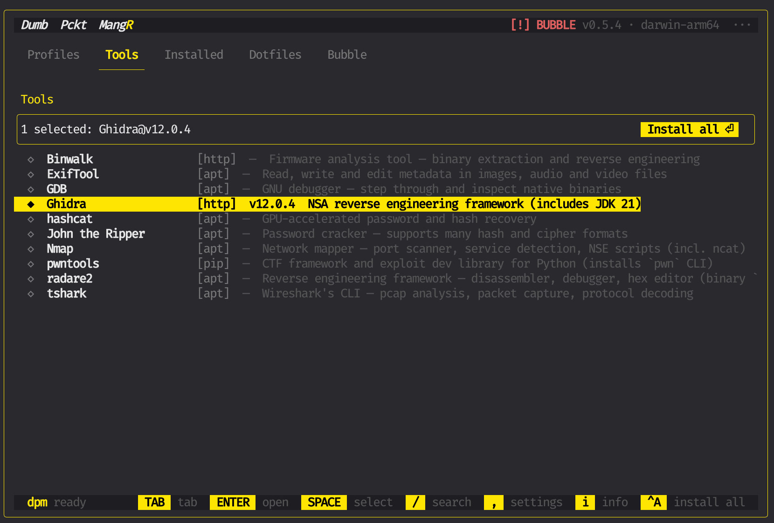
Task: Toggle the GDB diamond selection marker
Action: [x=31, y=189]
